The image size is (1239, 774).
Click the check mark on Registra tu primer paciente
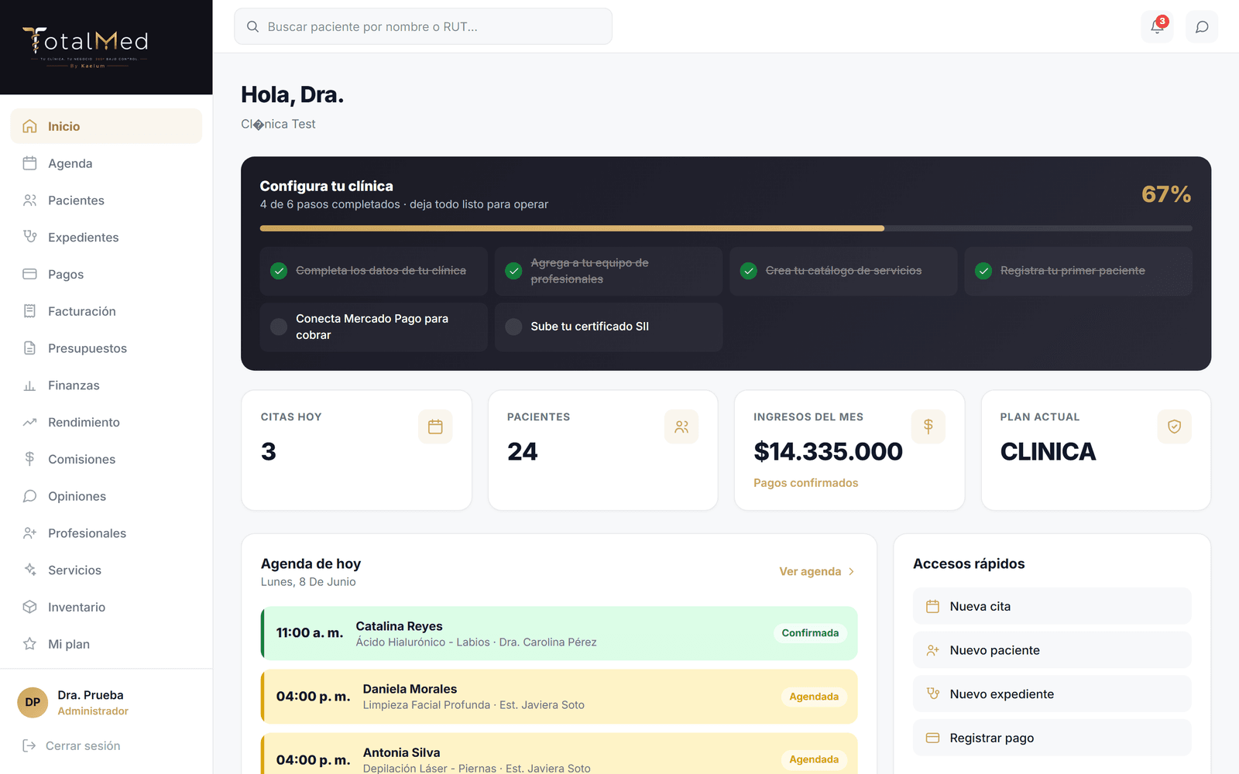point(983,271)
